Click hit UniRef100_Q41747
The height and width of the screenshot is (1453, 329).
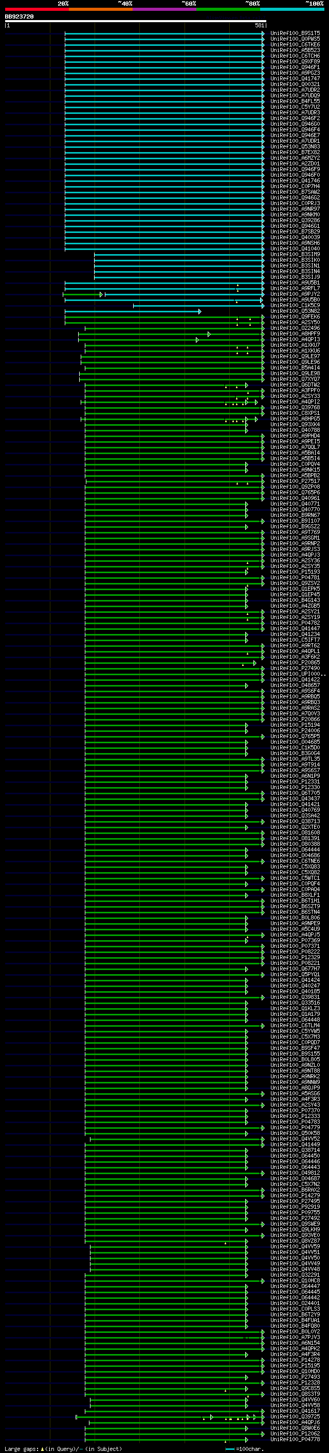tap(295, 78)
